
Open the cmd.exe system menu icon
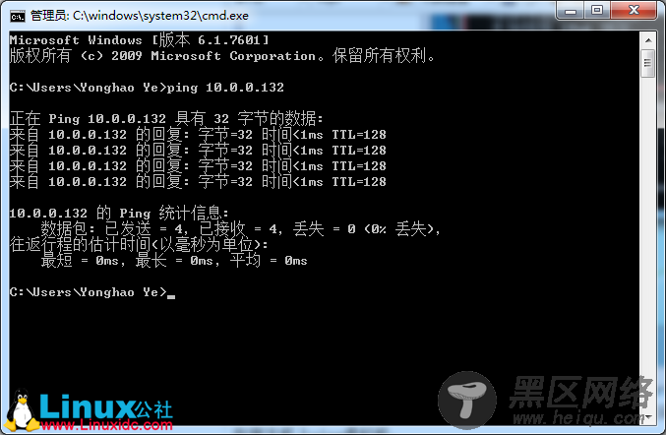(x=17, y=17)
